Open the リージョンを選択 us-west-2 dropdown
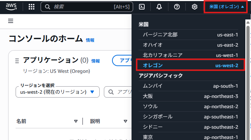 click(58, 92)
